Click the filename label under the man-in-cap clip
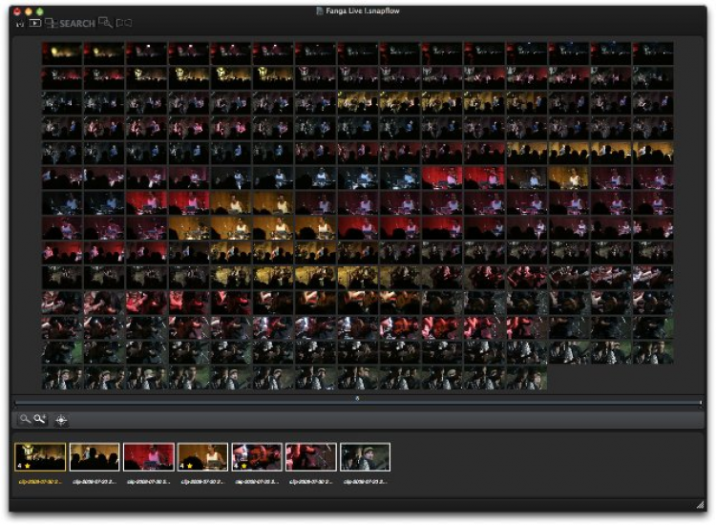The width and height of the screenshot is (716, 525). [x=366, y=482]
